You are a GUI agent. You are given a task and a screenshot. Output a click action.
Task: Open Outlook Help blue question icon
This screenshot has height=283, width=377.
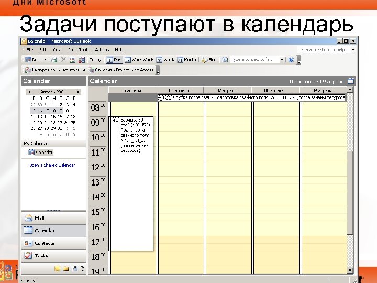tap(291, 60)
